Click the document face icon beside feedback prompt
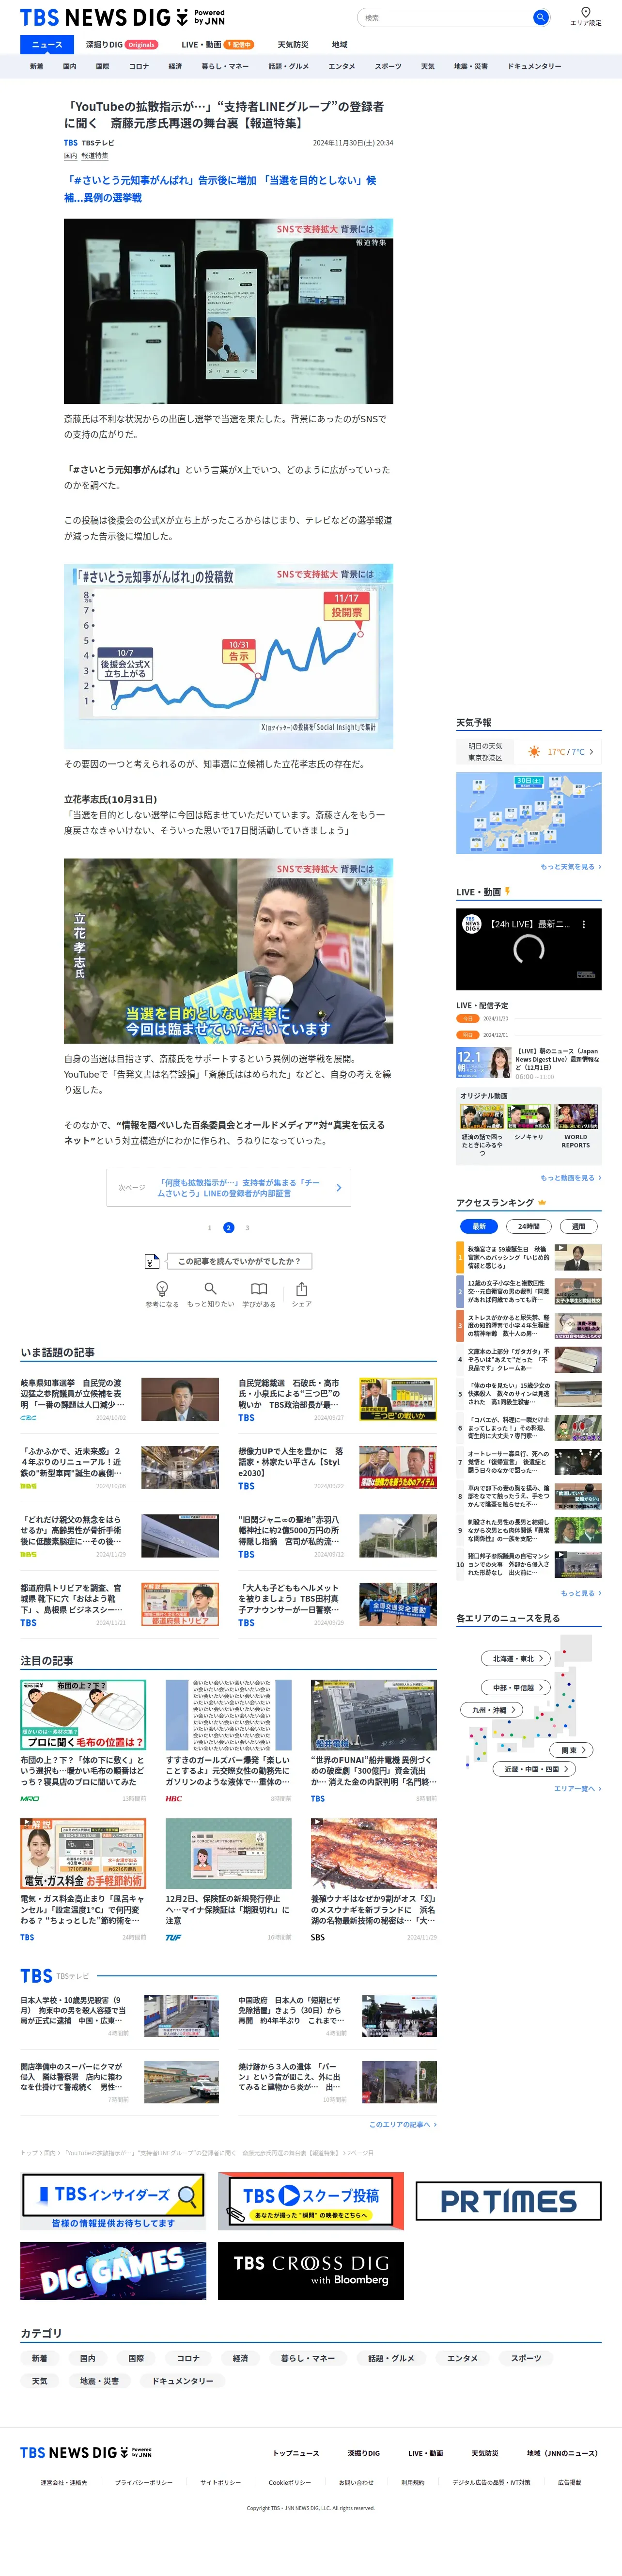Screen dimensions: 622x2576 coord(151,1261)
